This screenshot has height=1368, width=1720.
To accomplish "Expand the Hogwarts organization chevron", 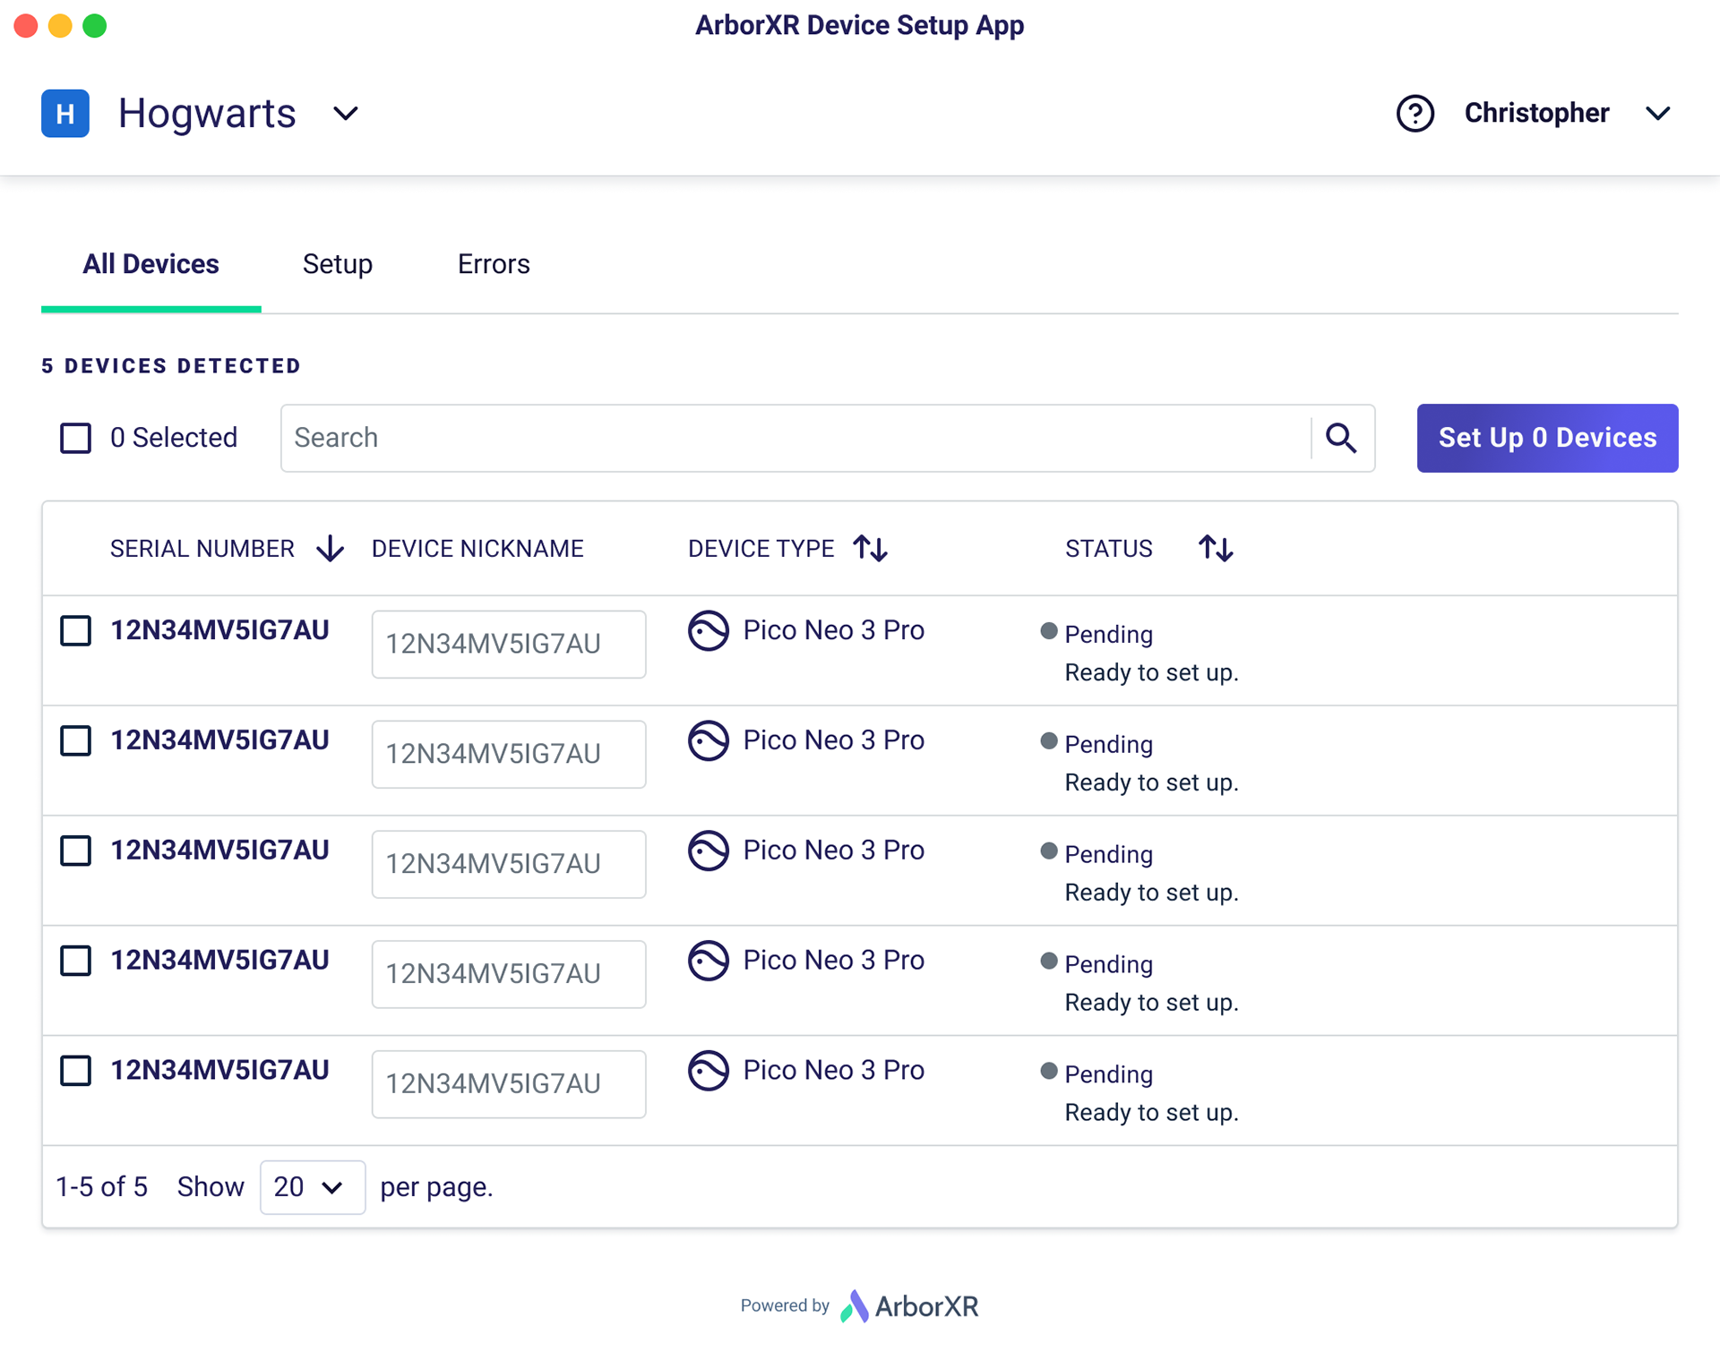I will [x=346, y=114].
